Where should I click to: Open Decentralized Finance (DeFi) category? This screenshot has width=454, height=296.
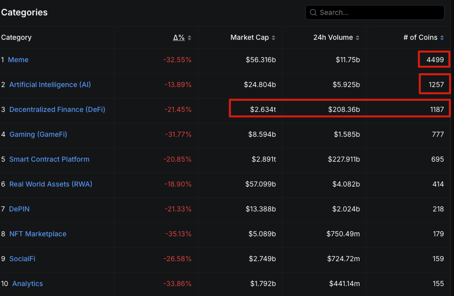57,109
